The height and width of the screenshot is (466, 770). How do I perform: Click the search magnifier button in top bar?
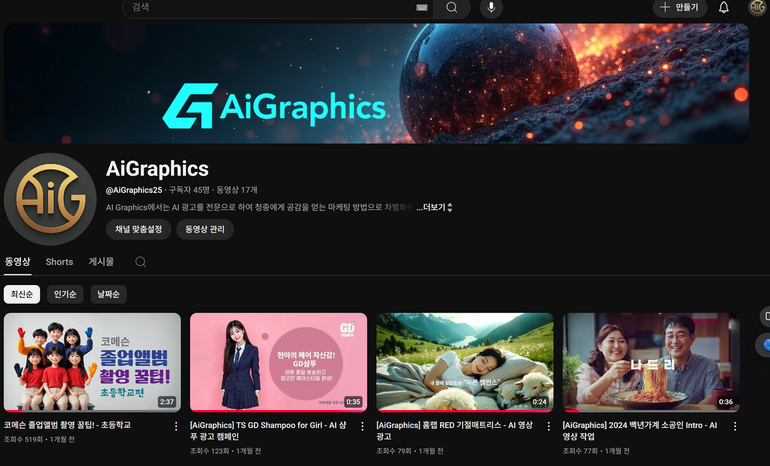point(452,8)
